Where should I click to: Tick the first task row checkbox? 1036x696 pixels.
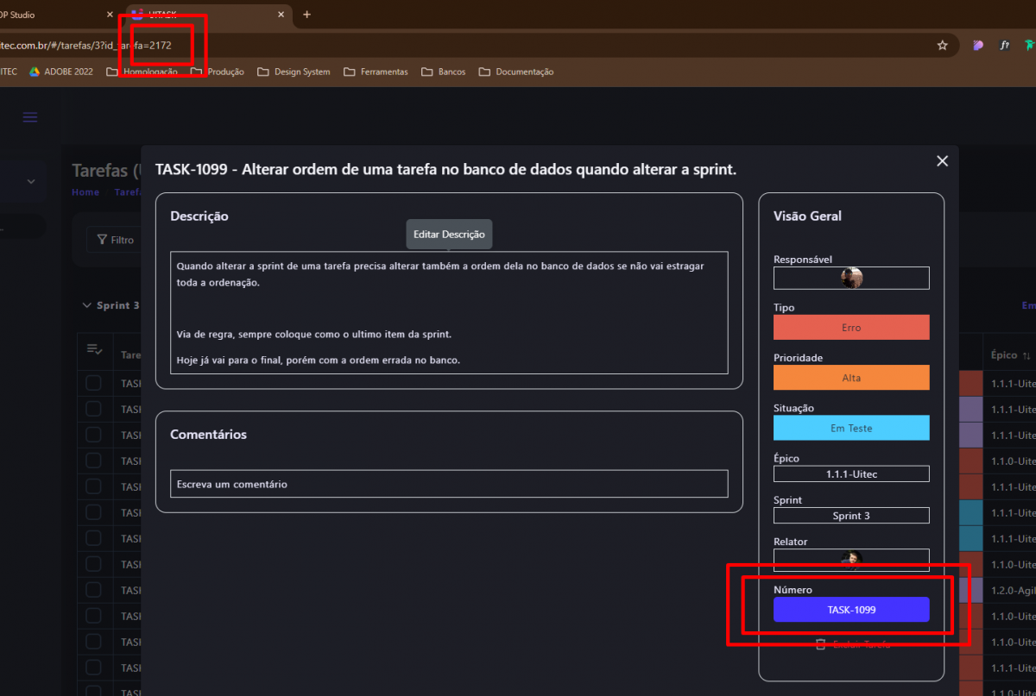coord(93,383)
